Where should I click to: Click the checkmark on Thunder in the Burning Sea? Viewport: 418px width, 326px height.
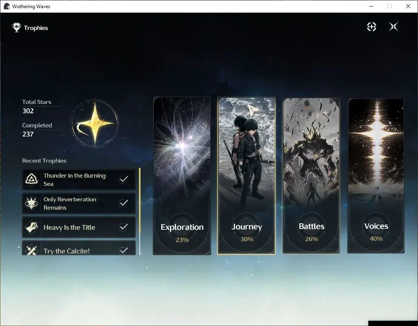[123, 179]
